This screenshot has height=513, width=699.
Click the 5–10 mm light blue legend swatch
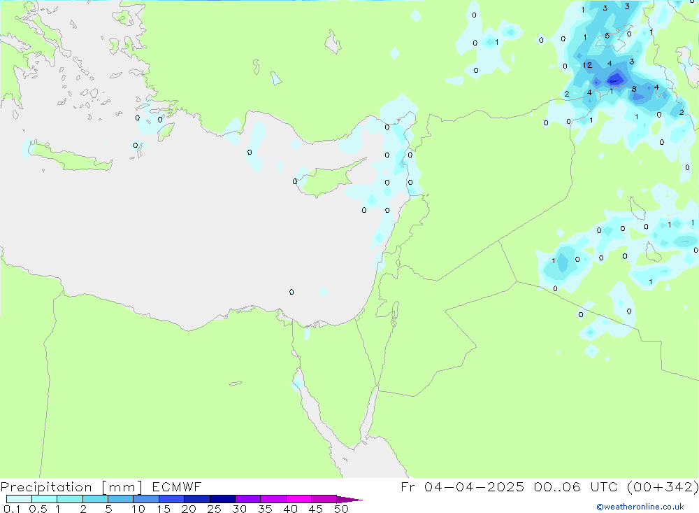[x=121, y=499]
